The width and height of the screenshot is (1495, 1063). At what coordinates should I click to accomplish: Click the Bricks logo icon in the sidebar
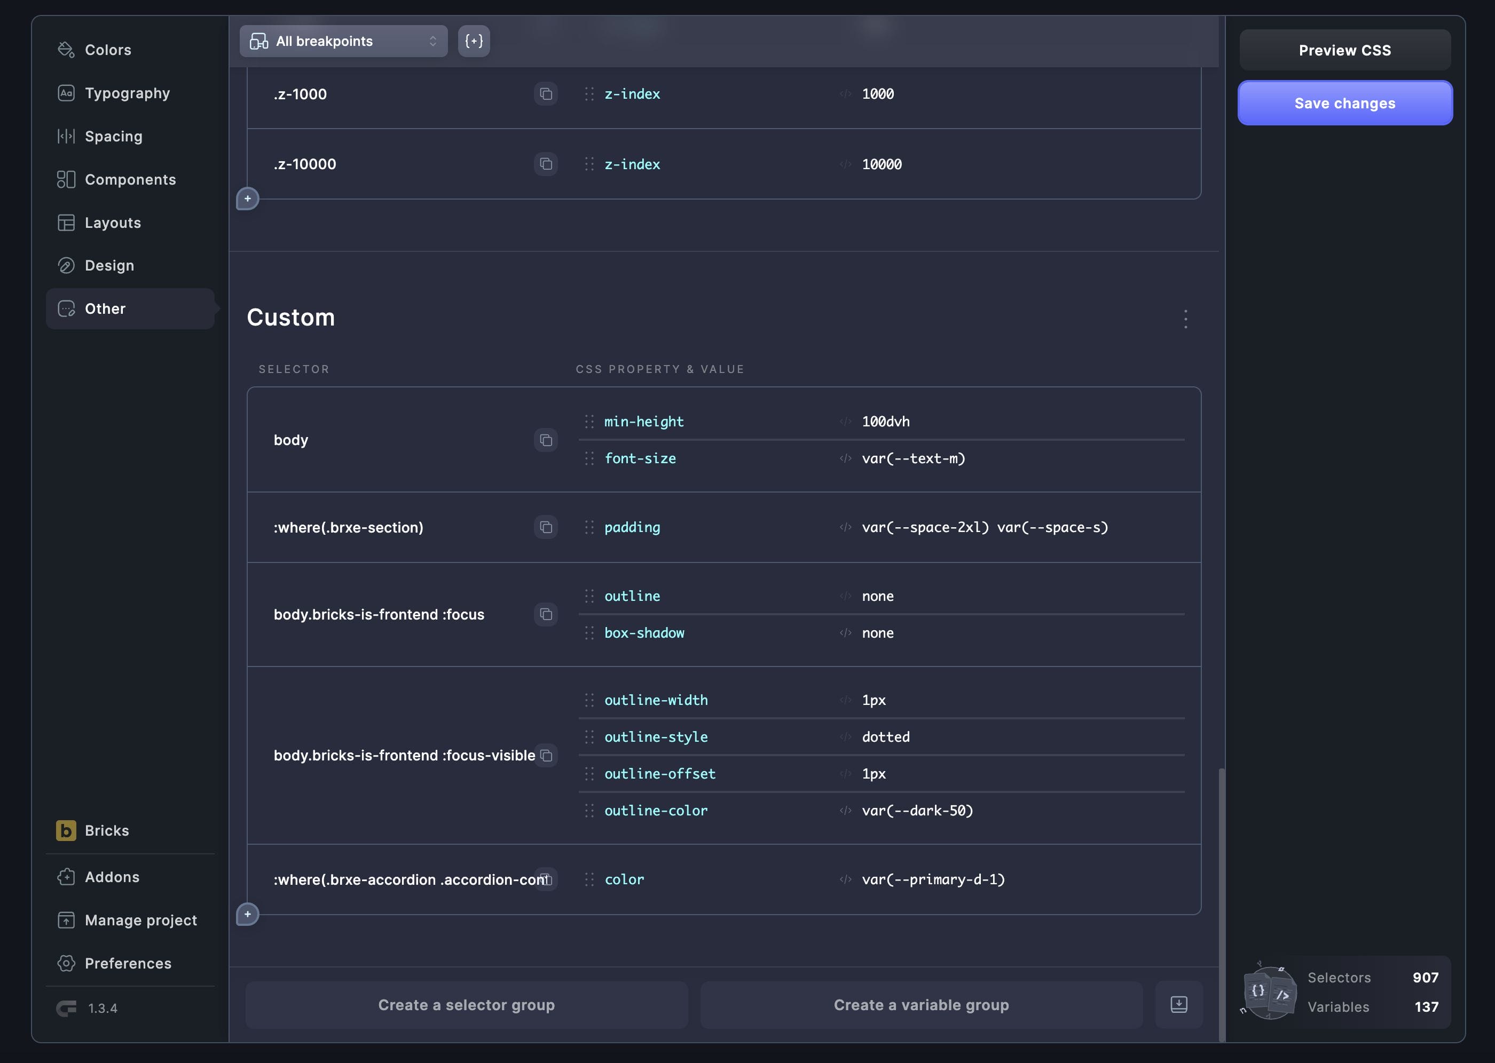point(66,830)
